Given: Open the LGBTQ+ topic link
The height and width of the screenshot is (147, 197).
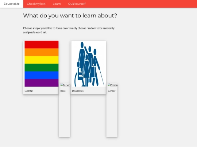Looking at the screenshot, I should 29,91.
